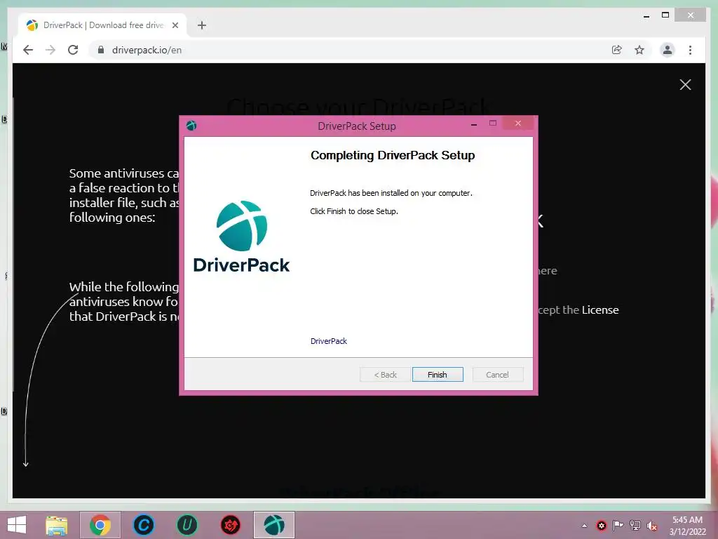The height and width of the screenshot is (539, 718).
Task: Click 'Completing DriverPack Setup' heading
Action: pyautogui.click(x=393, y=155)
